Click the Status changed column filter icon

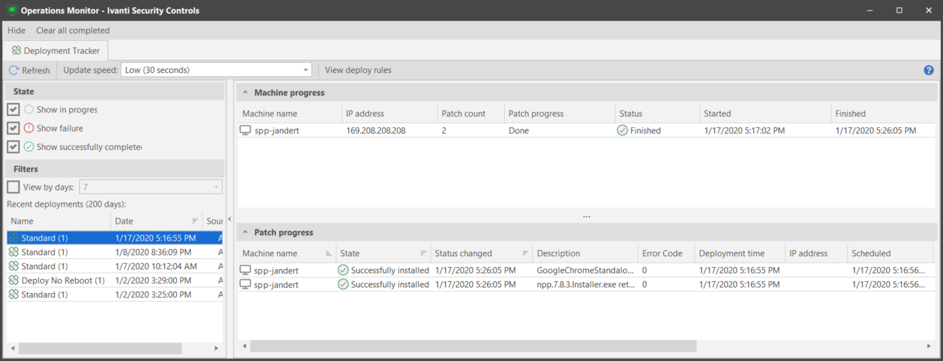pyautogui.click(x=525, y=253)
